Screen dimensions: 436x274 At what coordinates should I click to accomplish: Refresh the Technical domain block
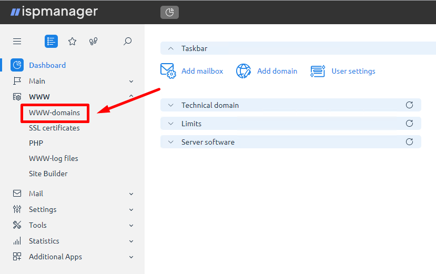pos(409,105)
